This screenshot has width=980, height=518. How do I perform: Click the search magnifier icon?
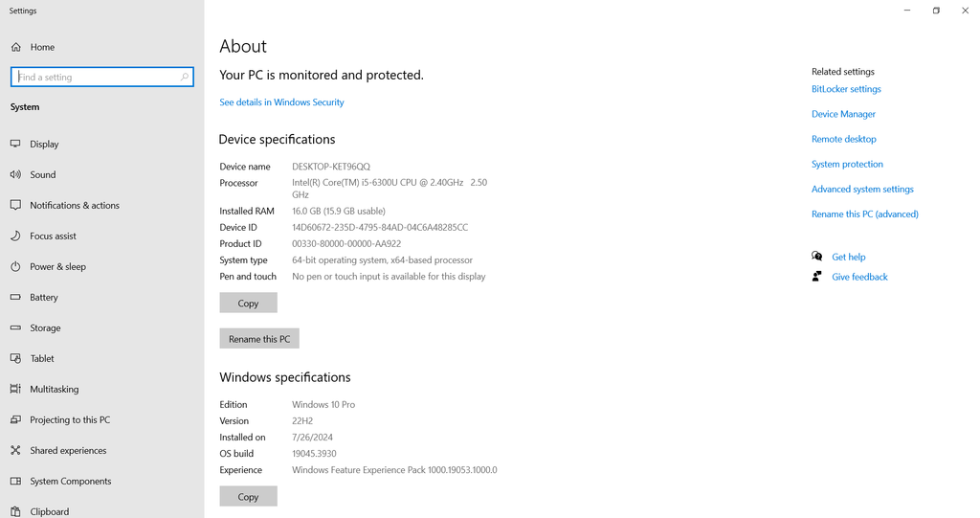[185, 77]
